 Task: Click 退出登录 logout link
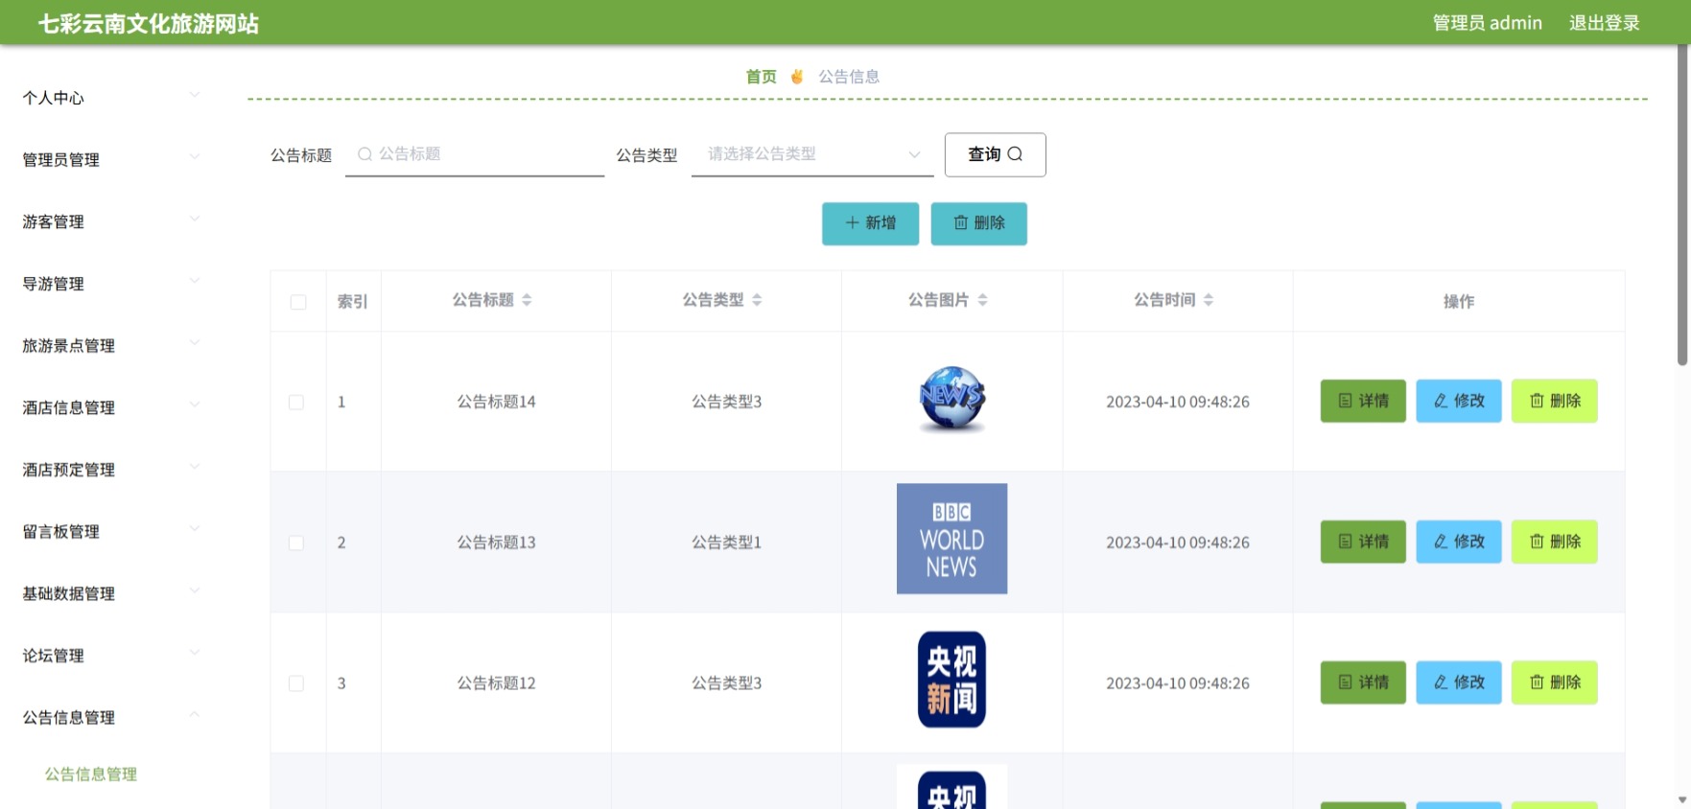tap(1605, 23)
